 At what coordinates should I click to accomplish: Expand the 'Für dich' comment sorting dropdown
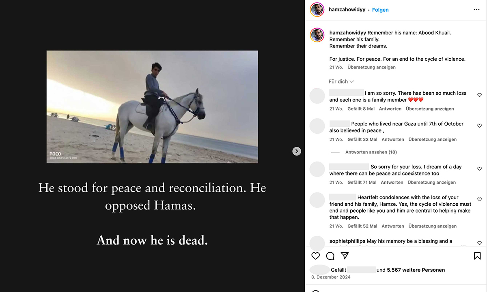point(341,81)
